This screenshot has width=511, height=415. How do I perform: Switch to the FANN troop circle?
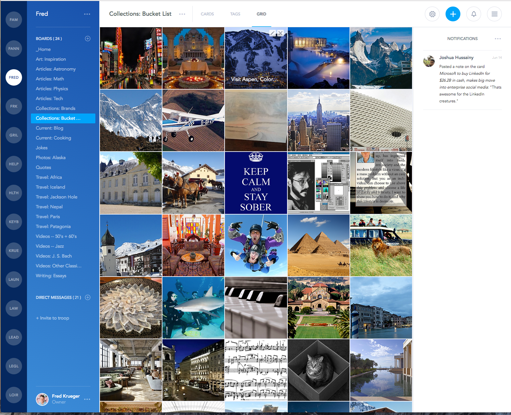[x=14, y=49]
